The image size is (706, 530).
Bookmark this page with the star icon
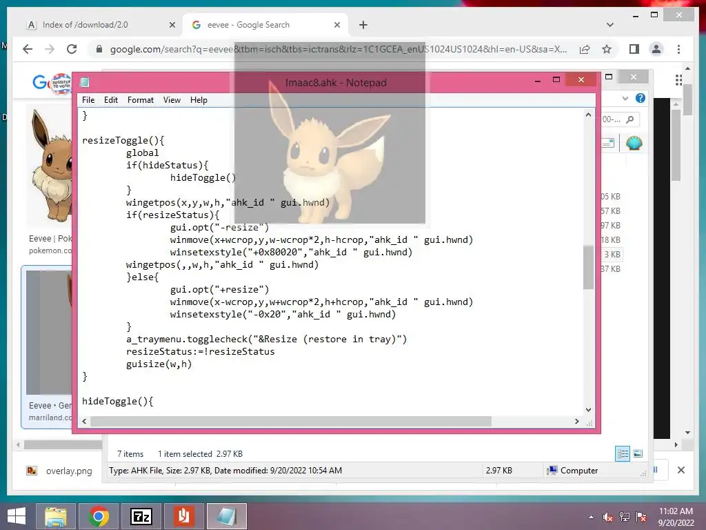pos(607,49)
